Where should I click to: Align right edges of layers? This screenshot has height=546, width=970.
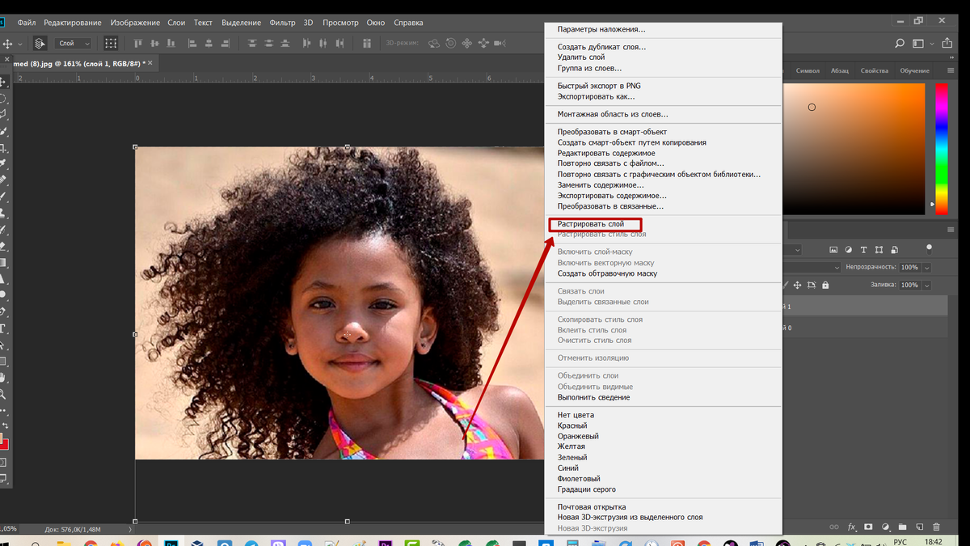224,43
